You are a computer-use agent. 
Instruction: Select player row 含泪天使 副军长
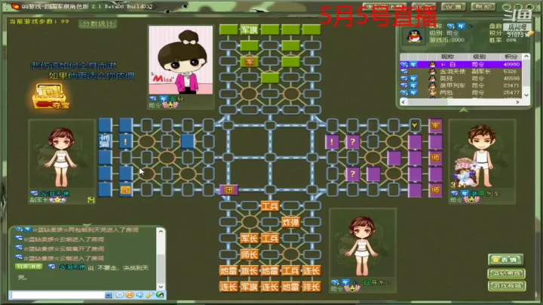click(x=461, y=72)
